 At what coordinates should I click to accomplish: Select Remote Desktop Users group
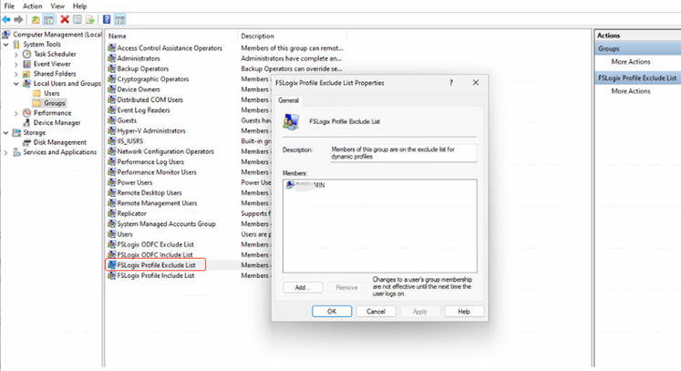[x=150, y=193]
